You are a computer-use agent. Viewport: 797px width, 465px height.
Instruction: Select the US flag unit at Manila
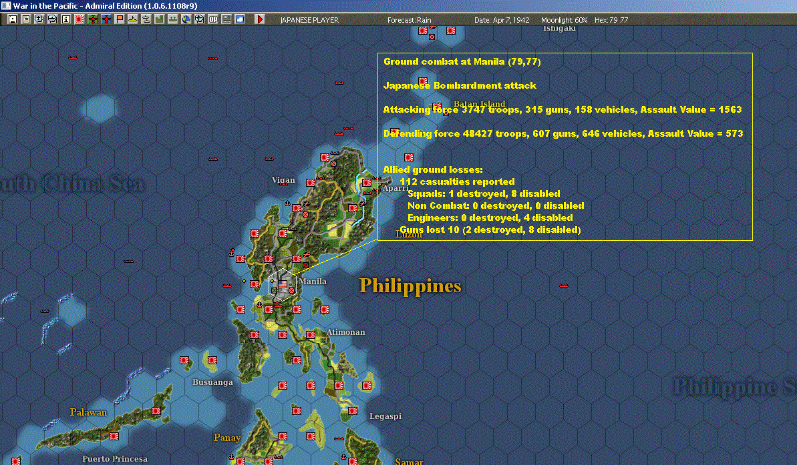click(x=283, y=284)
